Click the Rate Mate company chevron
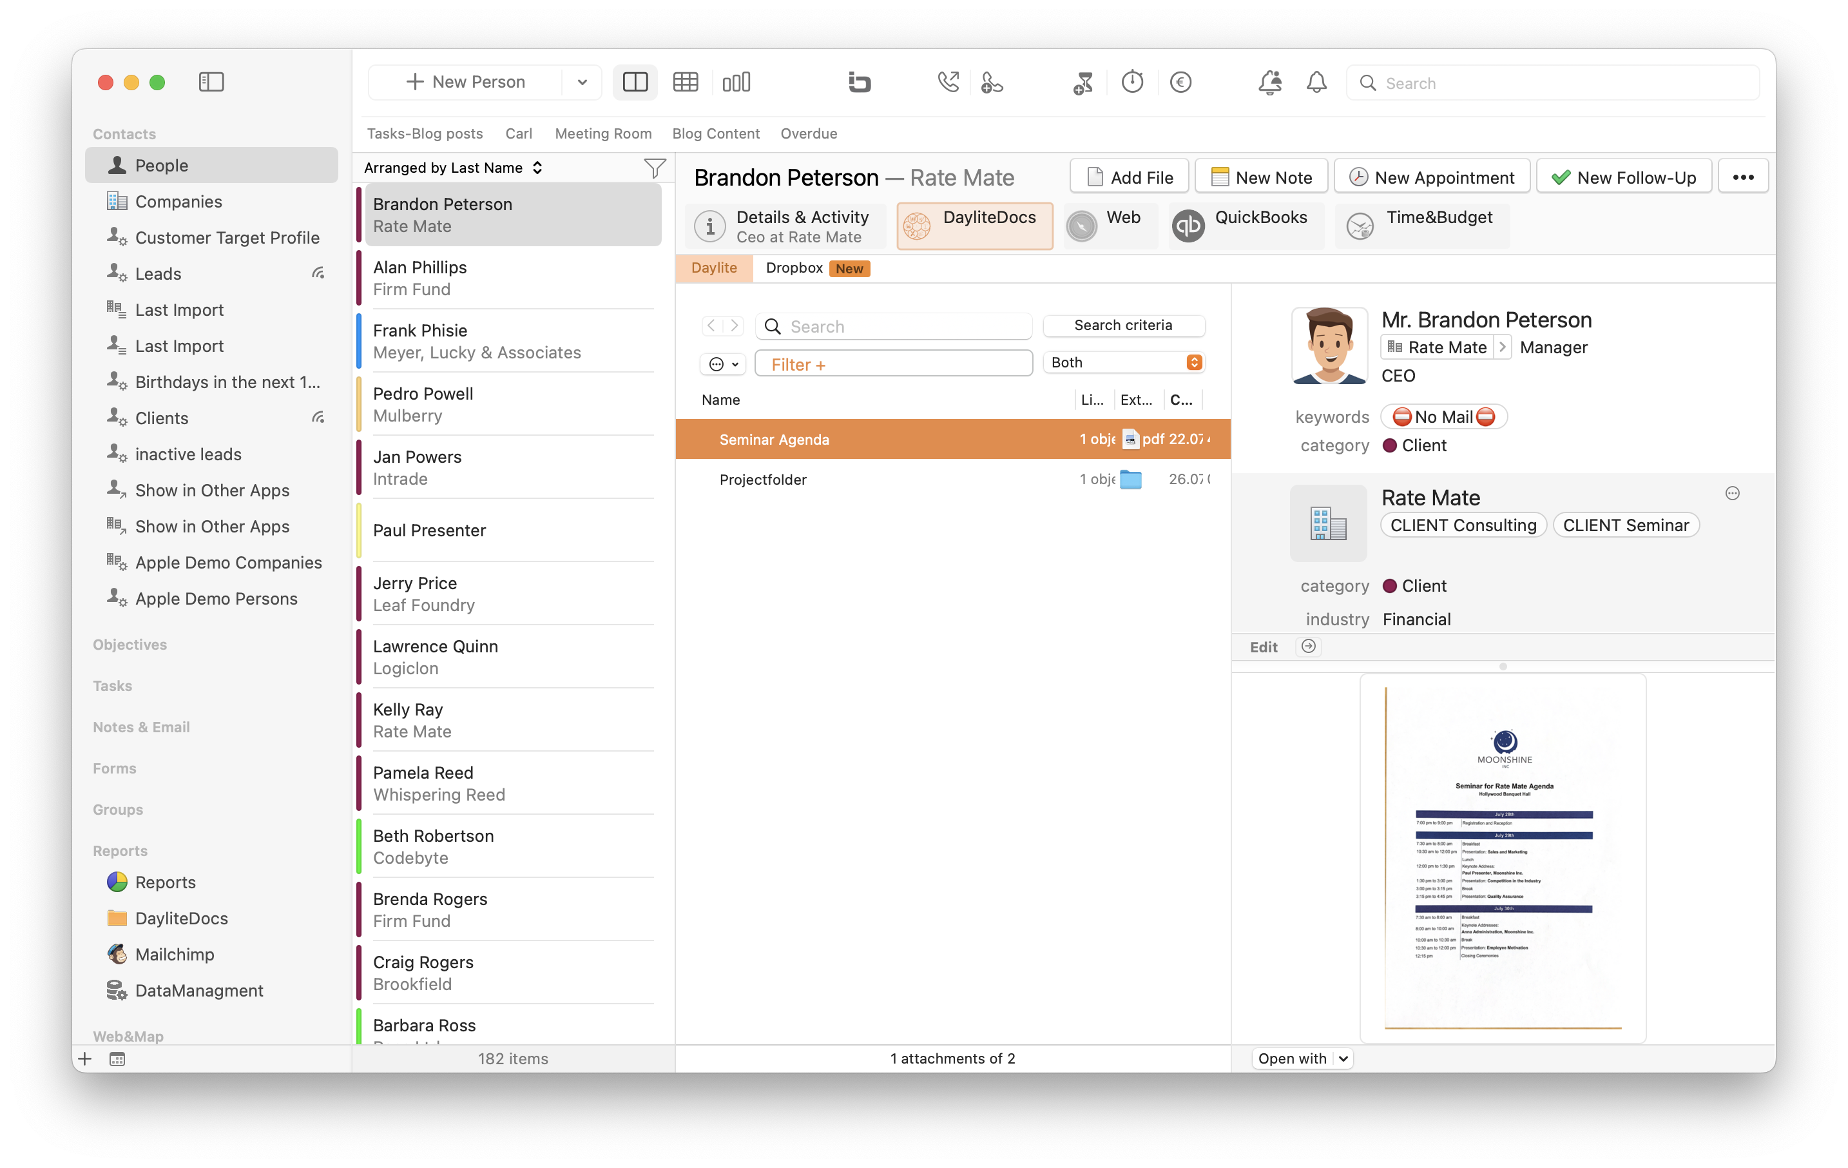 click(1502, 347)
